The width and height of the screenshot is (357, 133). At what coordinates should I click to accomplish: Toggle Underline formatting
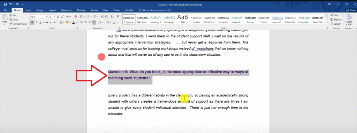pos(40,22)
